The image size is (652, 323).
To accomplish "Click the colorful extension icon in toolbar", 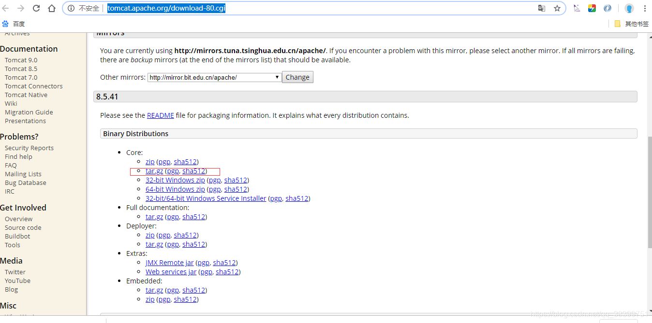I will click(592, 8).
